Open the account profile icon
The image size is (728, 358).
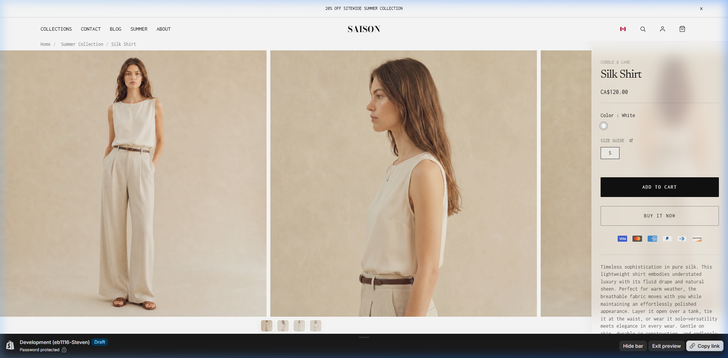point(662,29)
